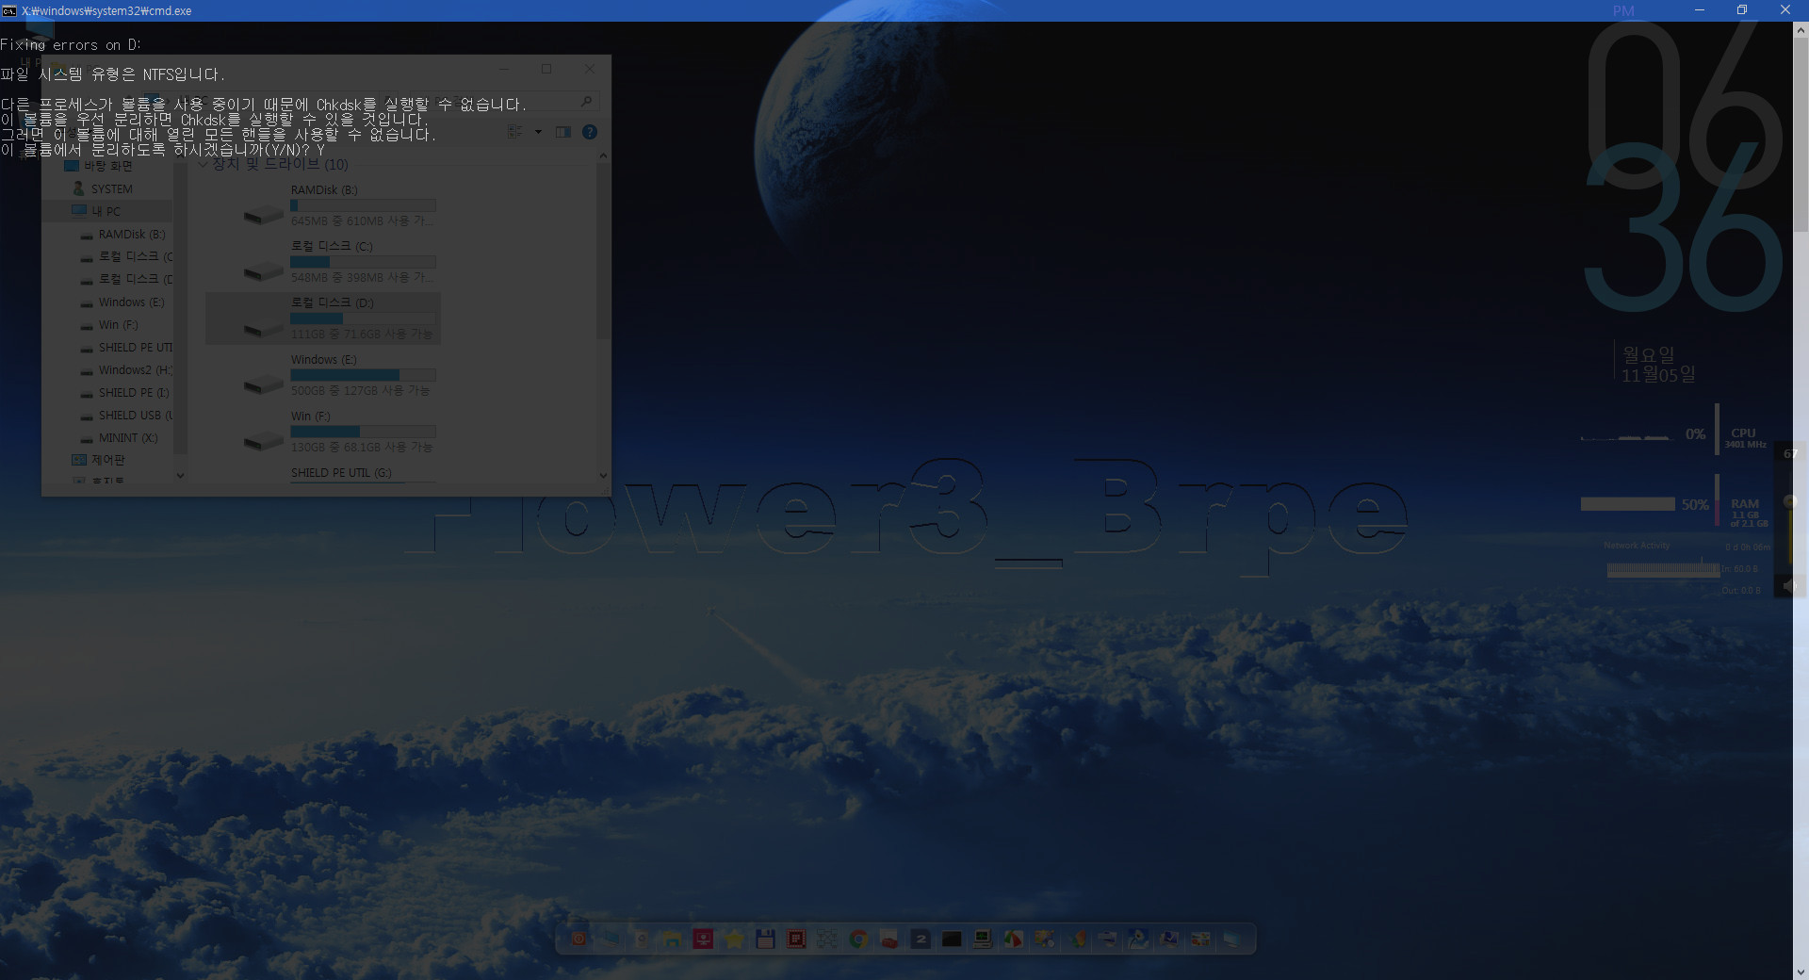The width and height of the screenshot is (1809, 980).
Task: Select SHIELD USB drive in the navigation tree
Action: (126, 415)
